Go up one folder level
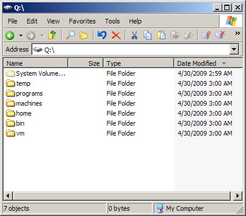Screen dimensions: 246x216 [x=52, y=35]
